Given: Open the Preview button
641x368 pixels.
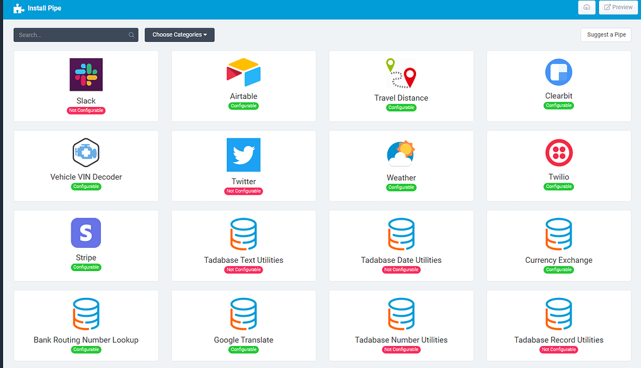Looking at the screenshot, I should click(618, 7).
